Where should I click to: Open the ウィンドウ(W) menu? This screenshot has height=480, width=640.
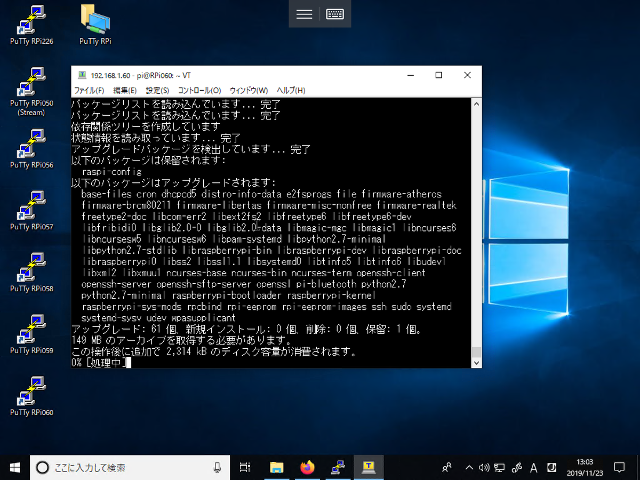[x=249, y=91]
